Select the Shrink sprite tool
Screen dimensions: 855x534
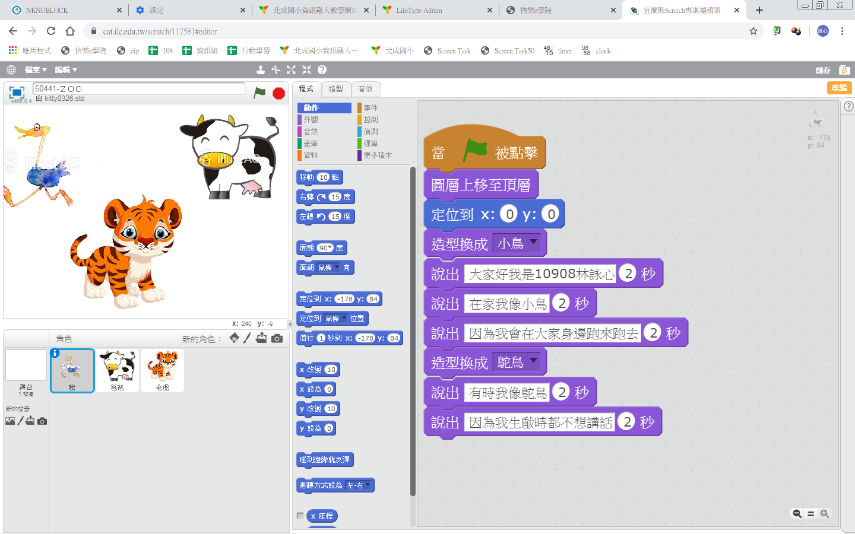(306, 70)
